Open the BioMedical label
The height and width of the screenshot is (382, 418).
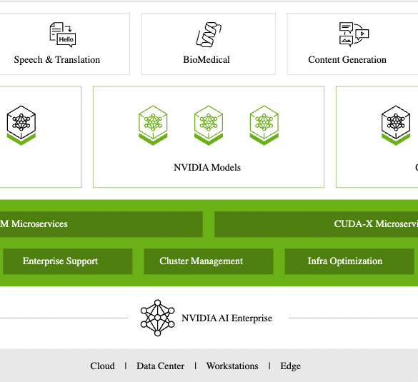[206, 60]
